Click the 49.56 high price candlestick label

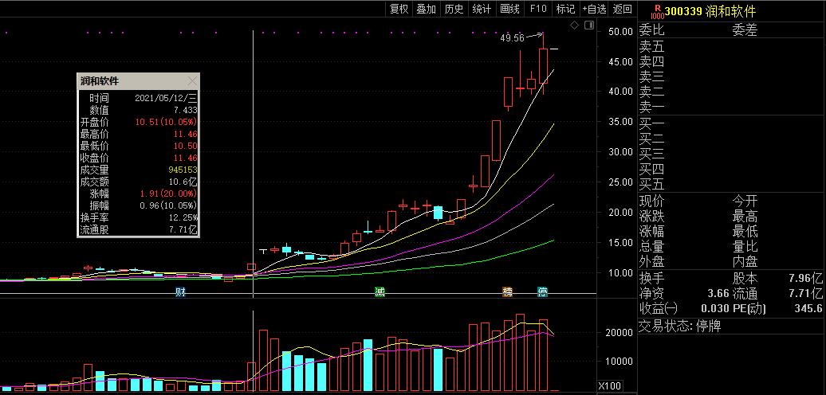(x=512, y=37)
